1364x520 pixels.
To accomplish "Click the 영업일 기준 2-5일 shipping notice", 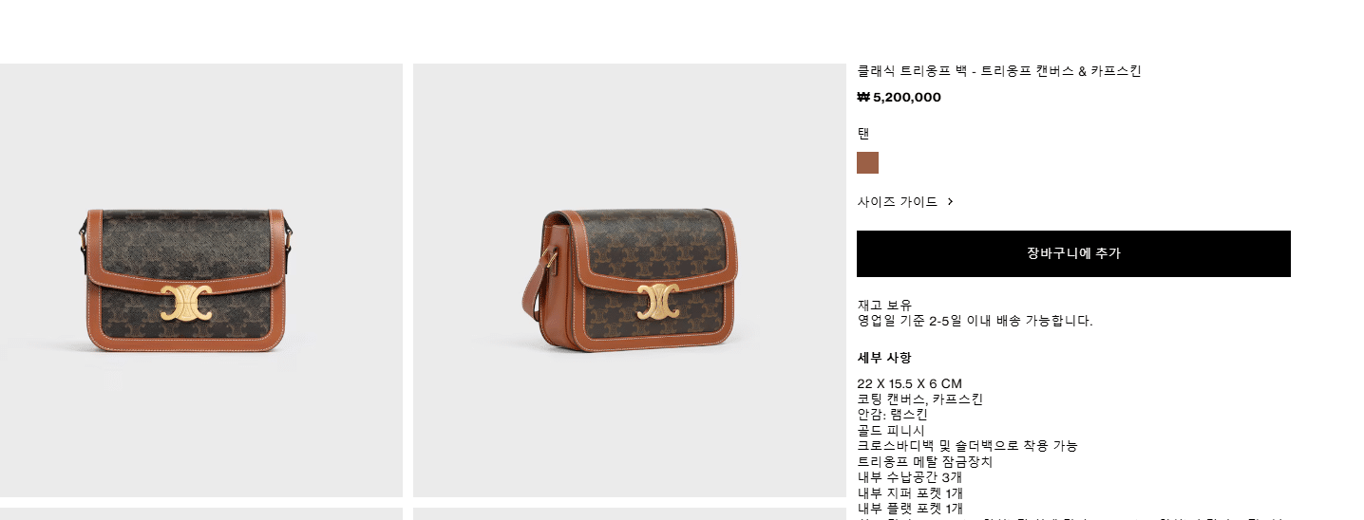I will point(975,321).
